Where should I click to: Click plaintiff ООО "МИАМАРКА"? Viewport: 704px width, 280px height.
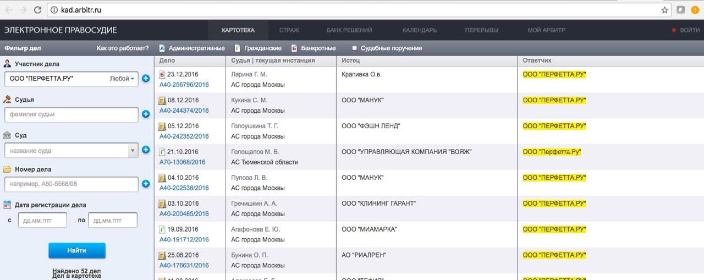click(x=369, y=229)
